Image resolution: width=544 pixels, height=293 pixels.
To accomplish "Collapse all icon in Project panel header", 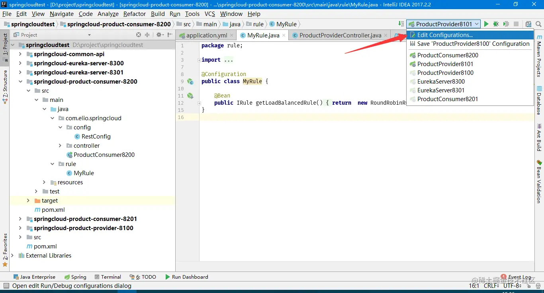I will (147, 35).
